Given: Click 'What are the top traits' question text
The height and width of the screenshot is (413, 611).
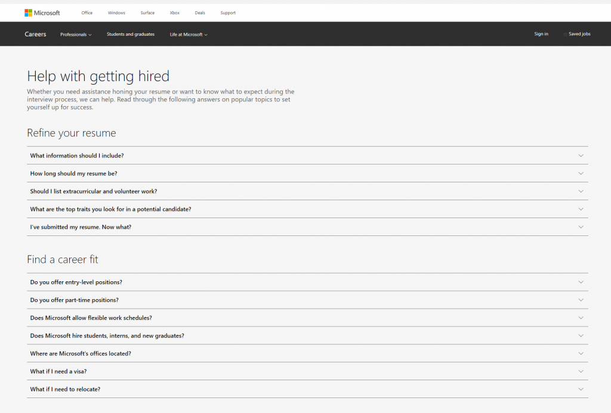Looking at the screenshot, I should point(110,209).
